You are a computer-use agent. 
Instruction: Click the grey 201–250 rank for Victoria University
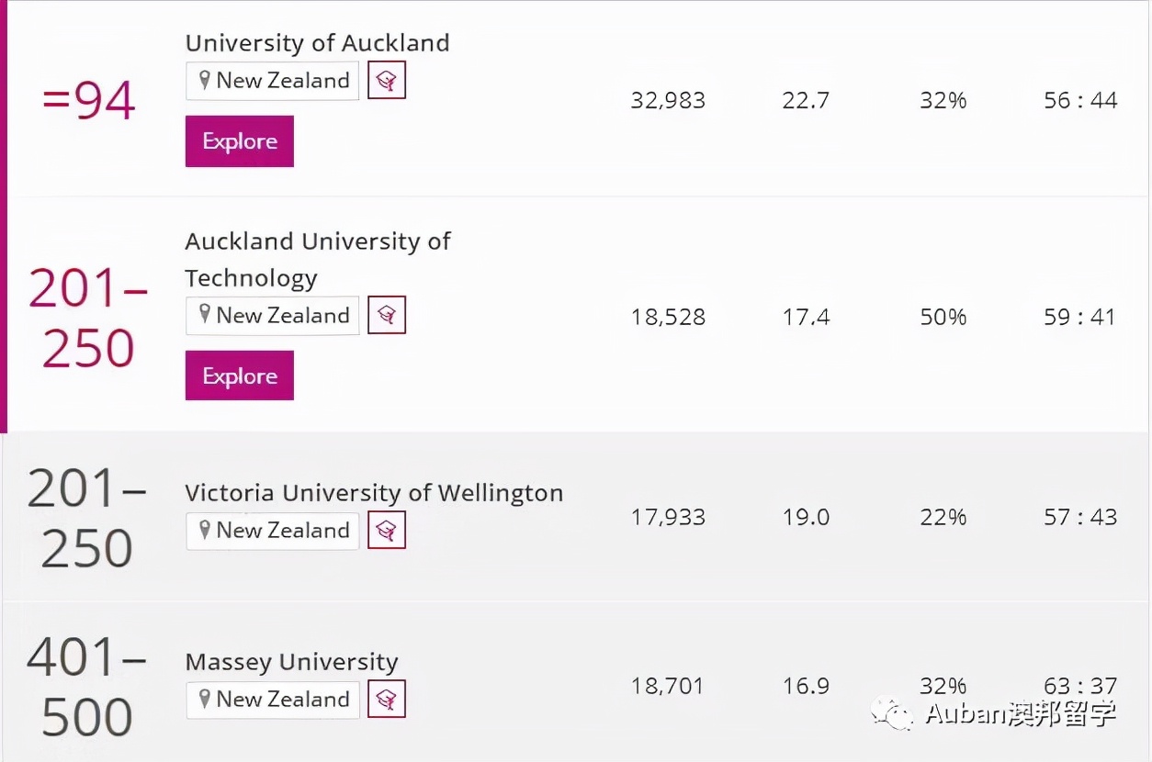(87, 518)
